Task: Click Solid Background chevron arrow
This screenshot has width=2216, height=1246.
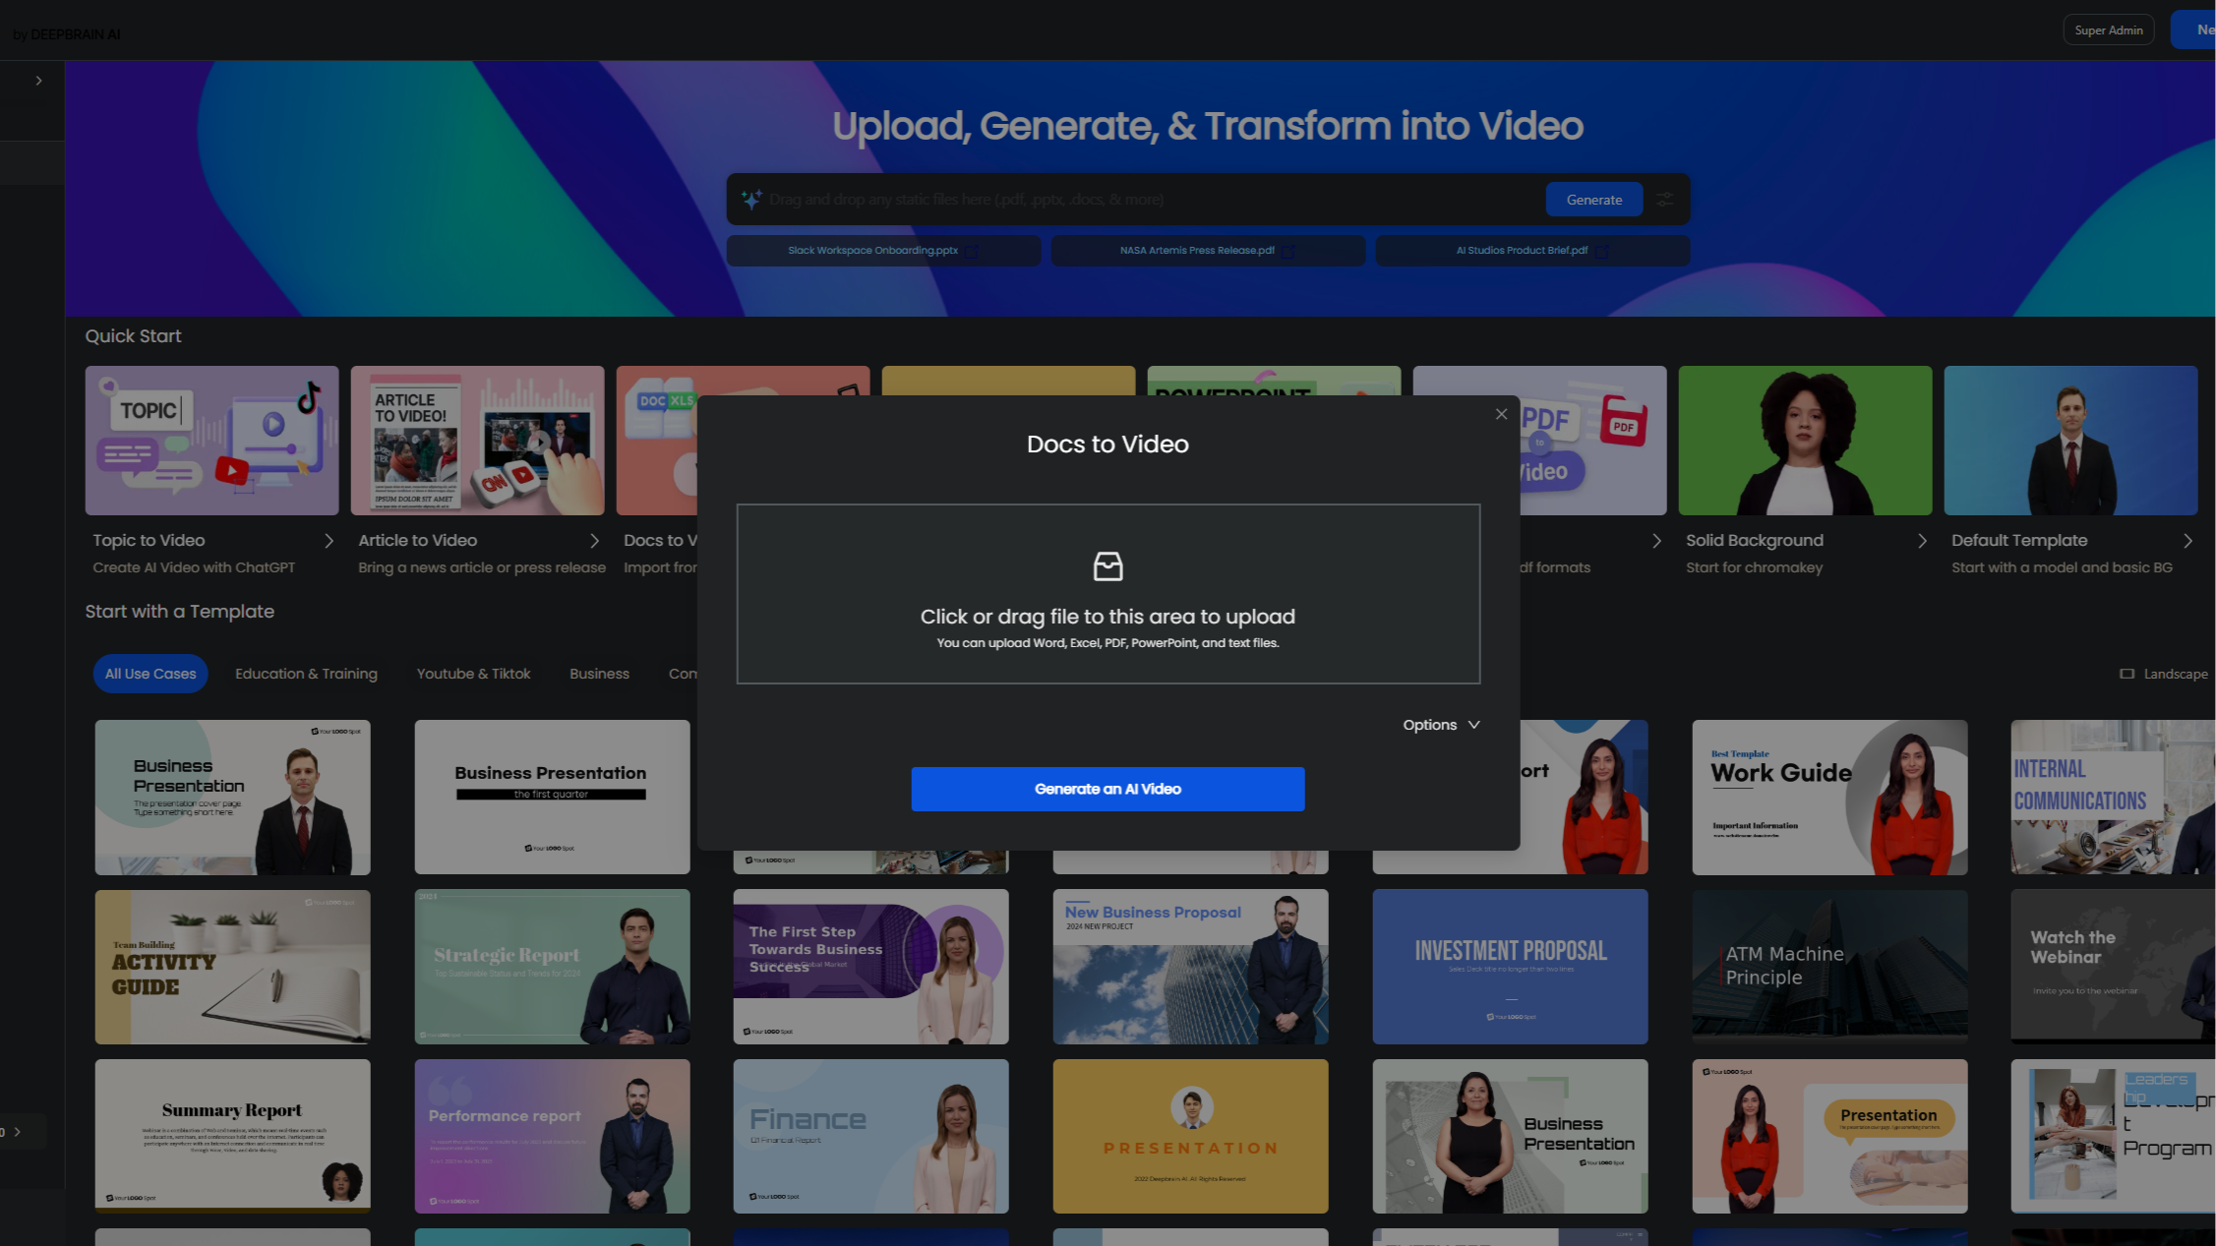Action: click(x=1922, y=541)
